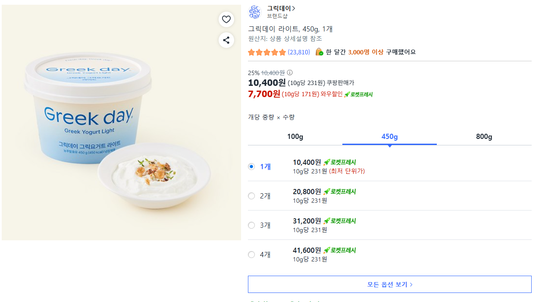This screenshot has width=539, height=302.
Task: Click the red-price 로켓프레시 rocket badge
Action: tap(358, 94)
